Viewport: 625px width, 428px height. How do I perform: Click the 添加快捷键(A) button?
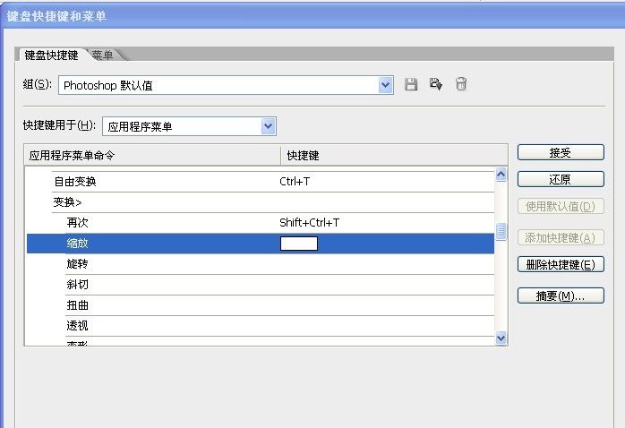(561, 238)
